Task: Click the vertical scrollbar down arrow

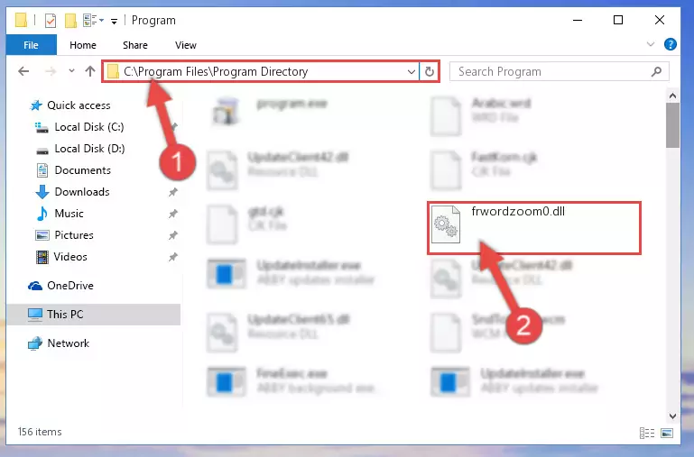Action: 672,416
